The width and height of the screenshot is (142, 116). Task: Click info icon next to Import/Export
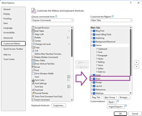tap(126, 106)
